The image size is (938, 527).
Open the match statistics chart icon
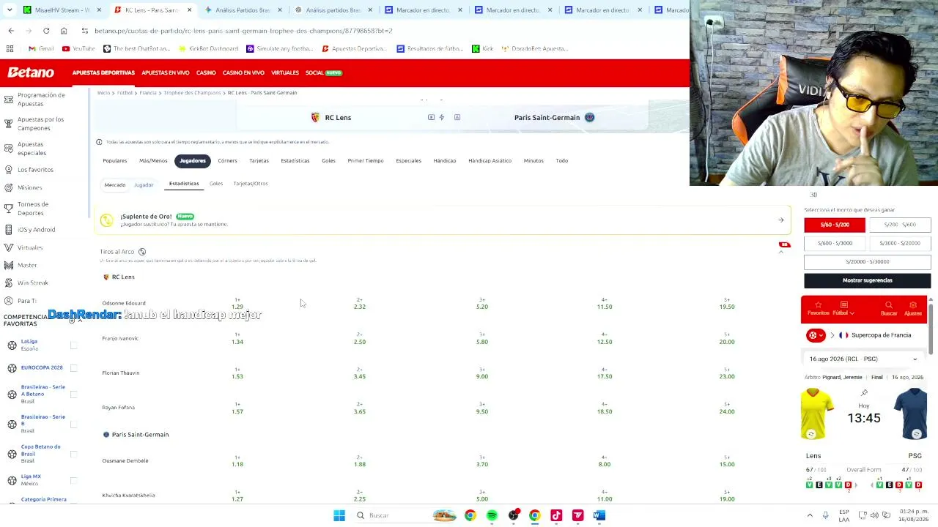457,117
